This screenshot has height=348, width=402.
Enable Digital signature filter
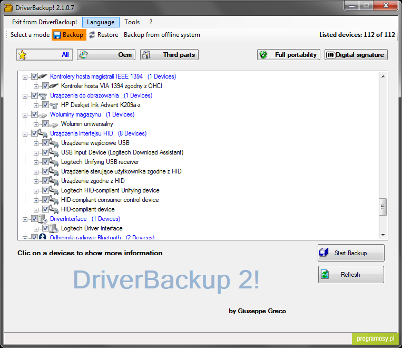pos(356,55)
